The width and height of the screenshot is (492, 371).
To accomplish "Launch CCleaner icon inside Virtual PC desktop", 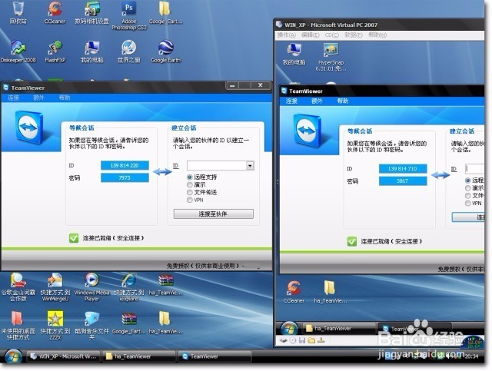I will [294, 292].
